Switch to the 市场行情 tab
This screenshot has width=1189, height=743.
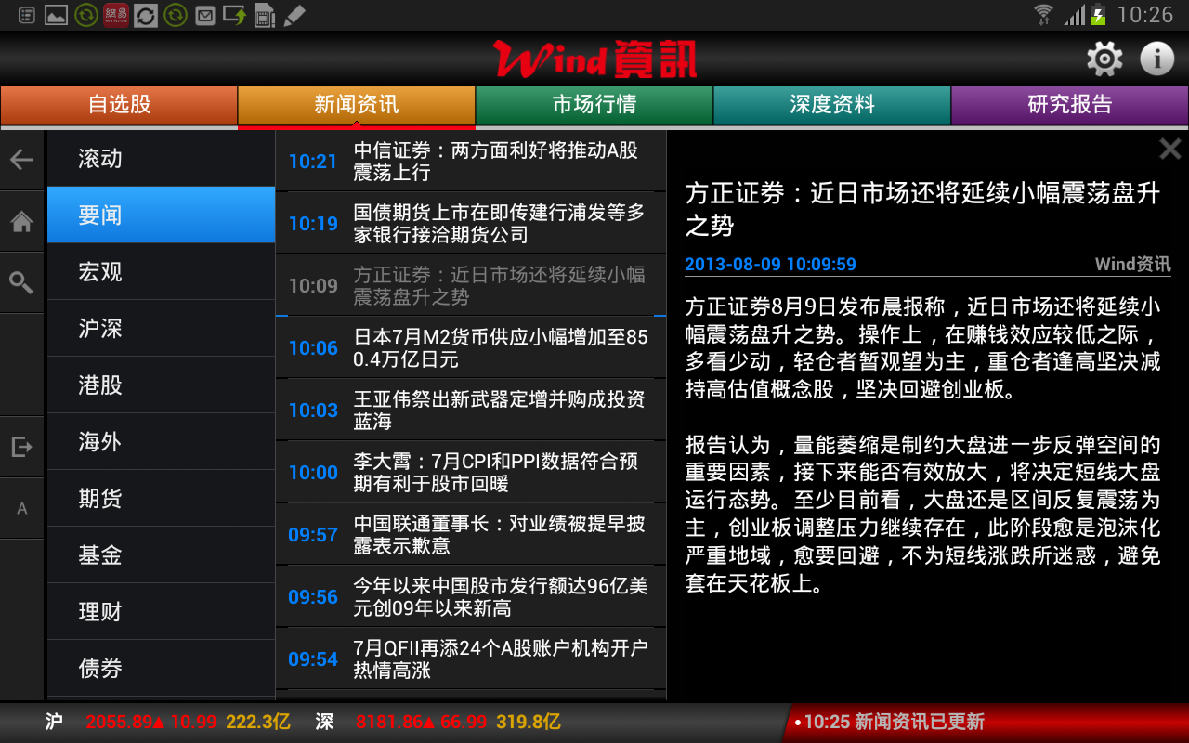pos(594,105)
